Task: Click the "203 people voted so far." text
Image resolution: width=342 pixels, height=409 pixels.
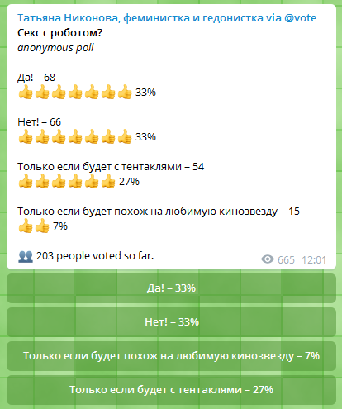Action: (x=95, y=256)
